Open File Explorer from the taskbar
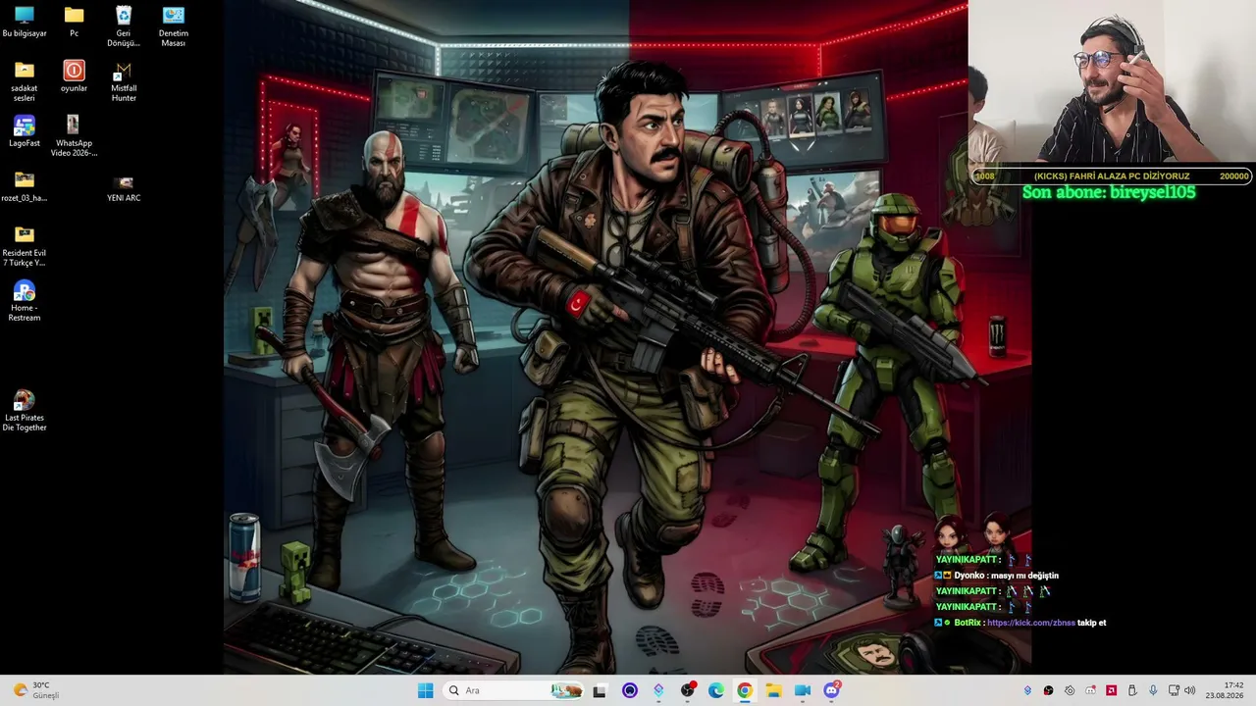 click(773, 690)
